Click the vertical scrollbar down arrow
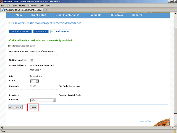Screen dimensions: 177x133 (x=176, y=125)
